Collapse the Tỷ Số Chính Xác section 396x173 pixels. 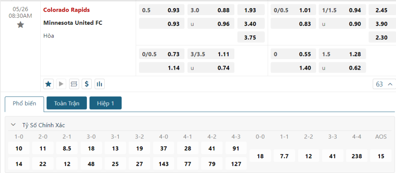pos(14,125)
